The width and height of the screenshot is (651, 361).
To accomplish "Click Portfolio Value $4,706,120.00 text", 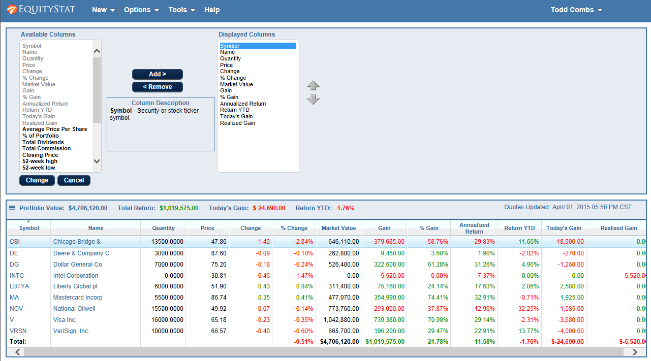I will point(64,208).
